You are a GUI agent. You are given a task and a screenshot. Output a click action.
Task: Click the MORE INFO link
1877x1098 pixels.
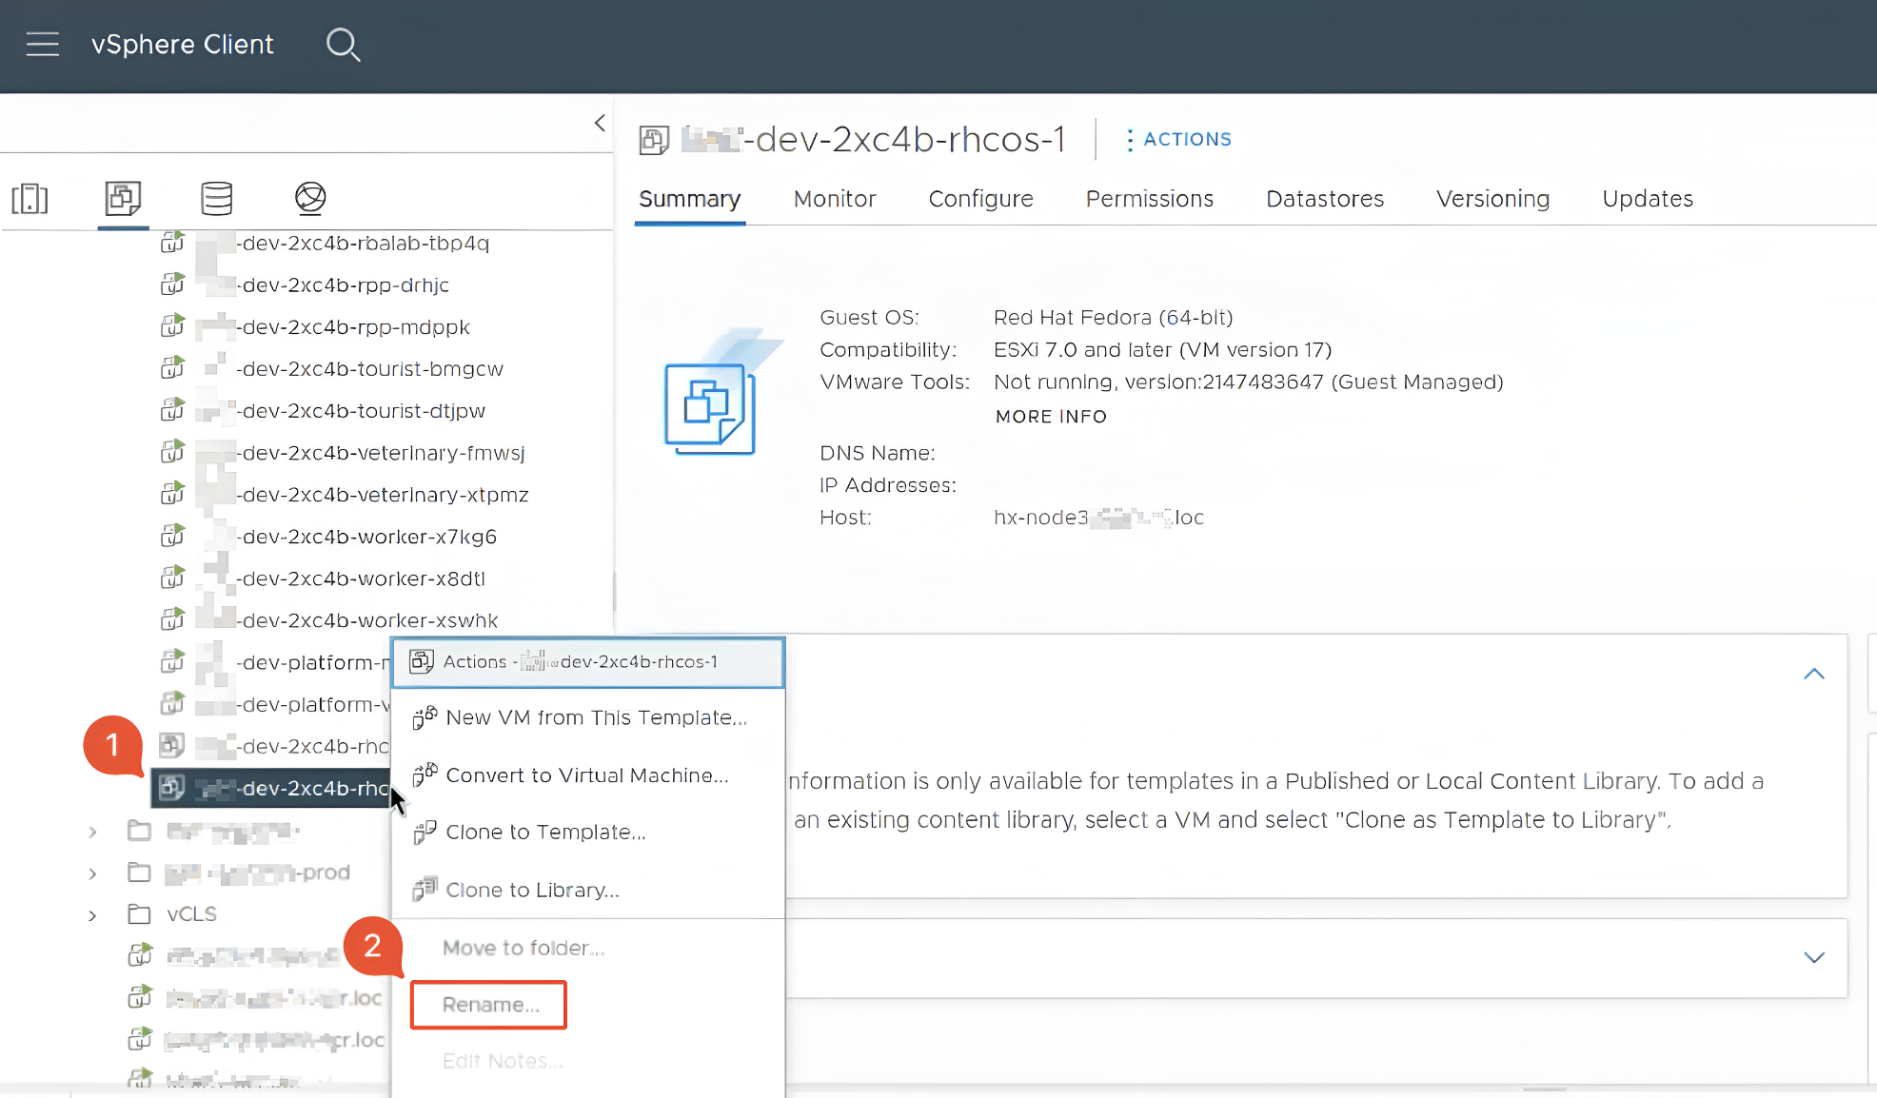pyautogui.click(x=1051, y=417)
